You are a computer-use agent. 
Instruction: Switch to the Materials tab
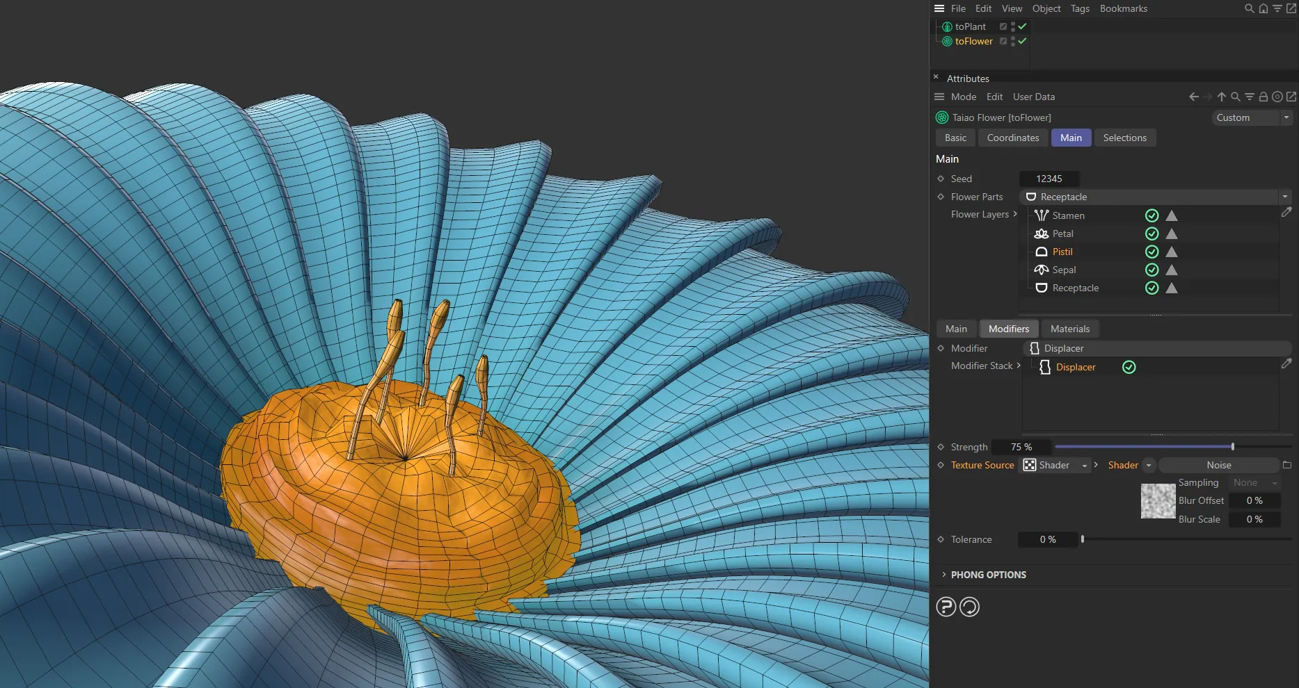tap(1069, 328)
